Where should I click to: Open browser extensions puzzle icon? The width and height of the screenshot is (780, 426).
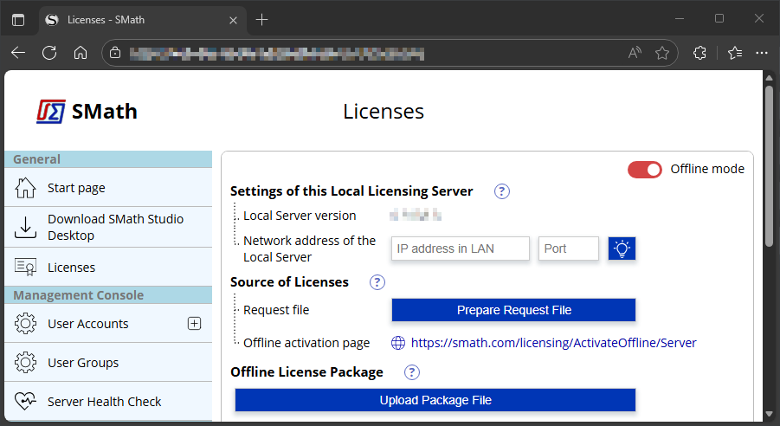699,53
